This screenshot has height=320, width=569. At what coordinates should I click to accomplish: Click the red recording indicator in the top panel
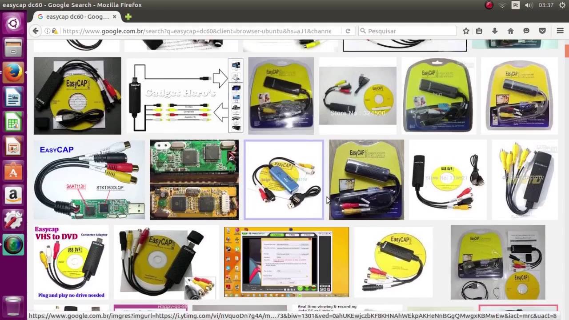pos(489,5)
